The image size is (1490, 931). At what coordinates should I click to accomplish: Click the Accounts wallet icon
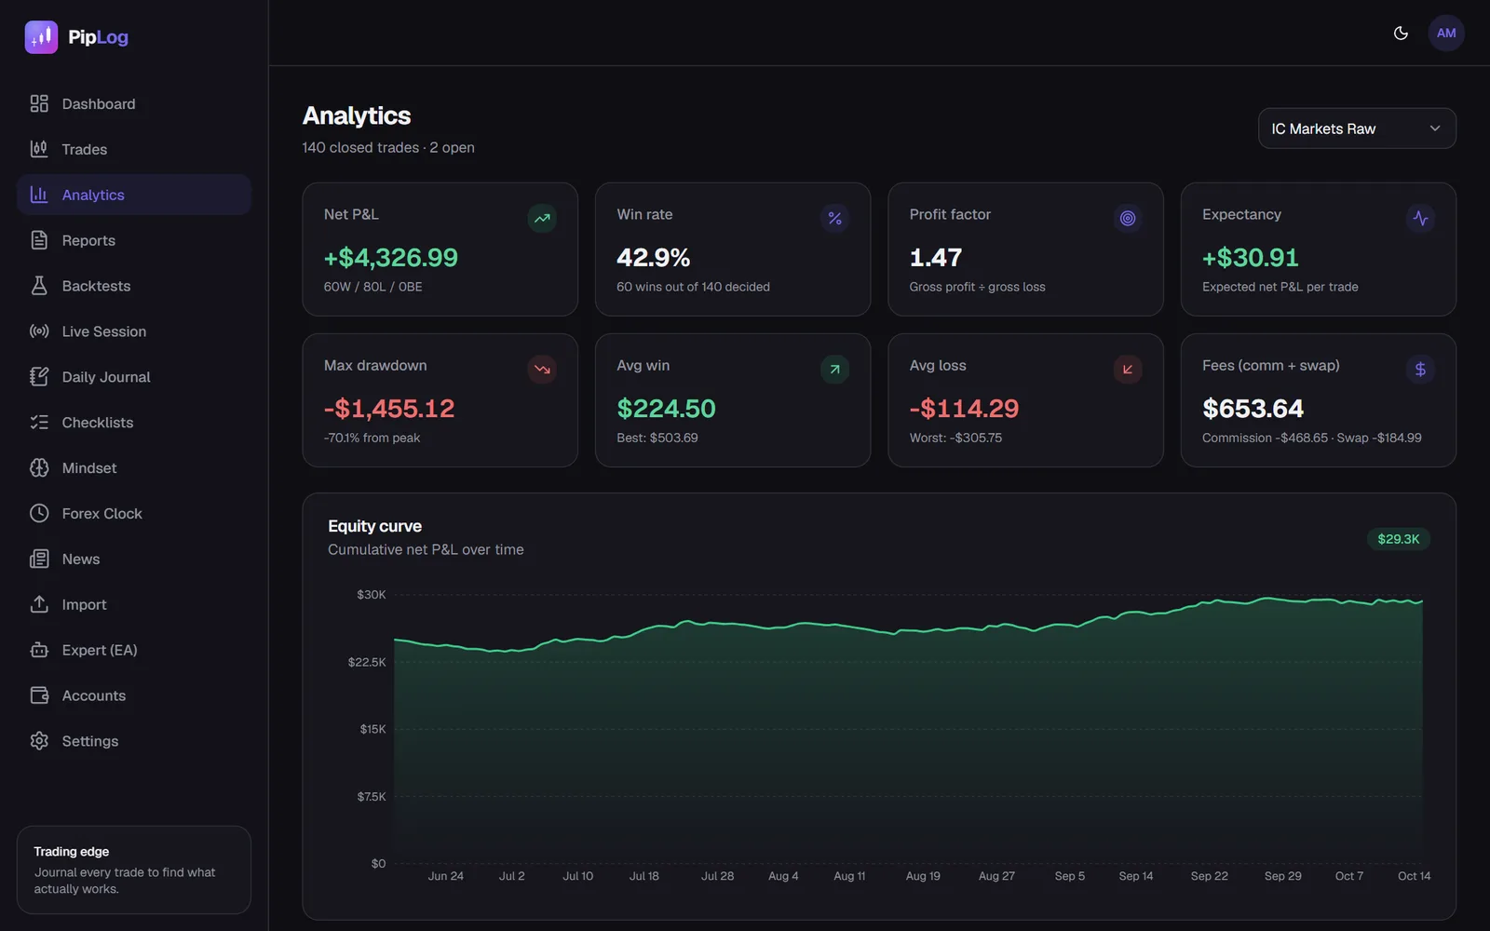click(39, 695)
